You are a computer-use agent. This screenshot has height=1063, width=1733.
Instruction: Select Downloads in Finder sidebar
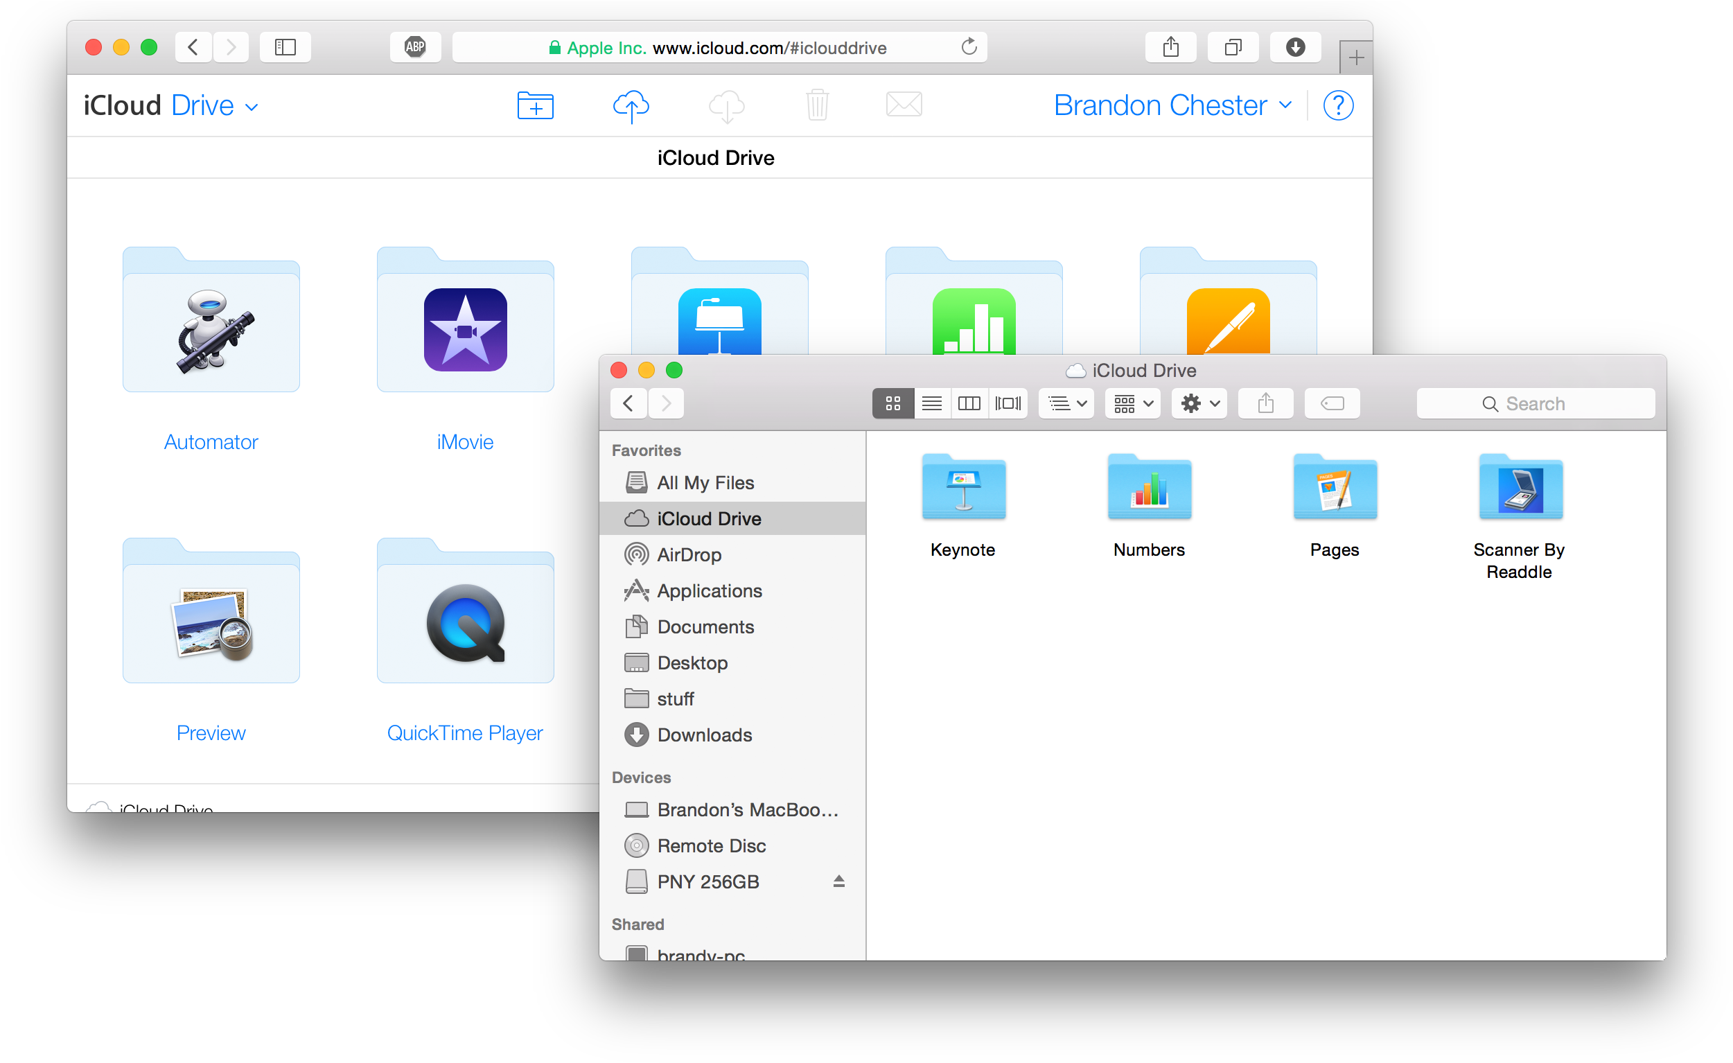coord(732,735)
